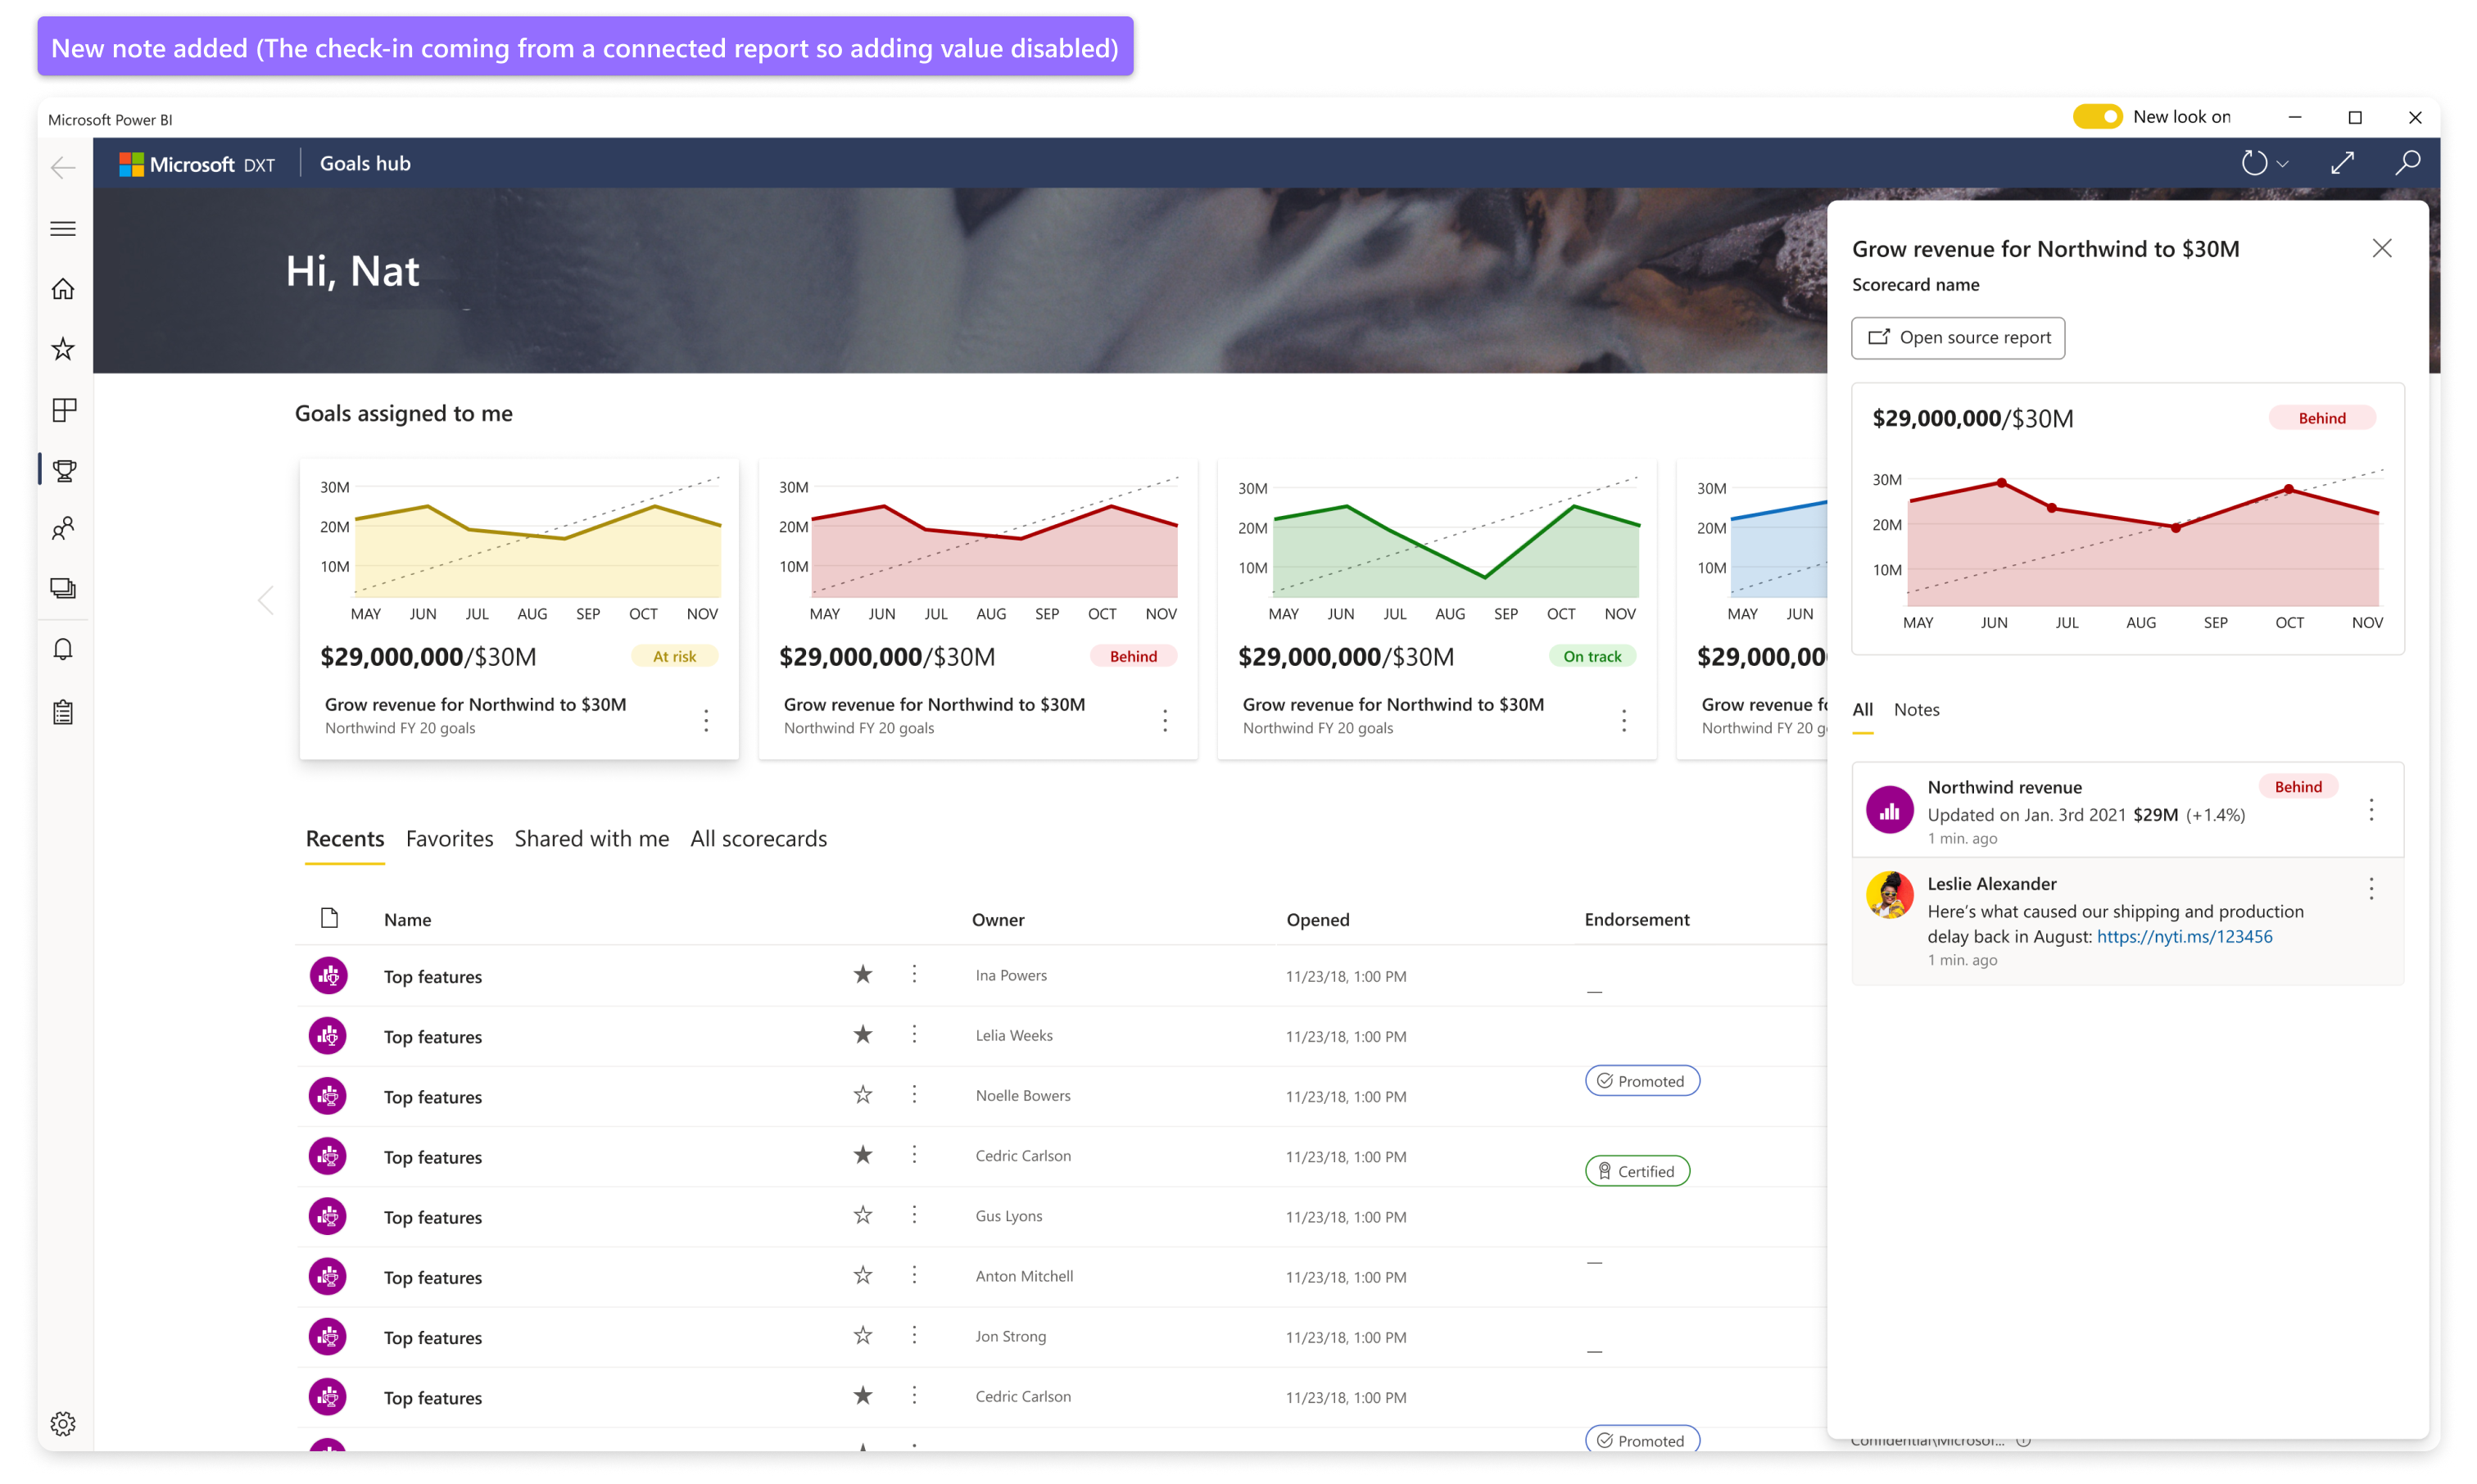2477x1484 pixels.
Task: Open more options for Gus Lyons row
Action: coord(914,1215)
